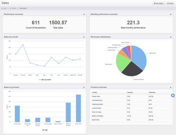Open the Add widget dropdown
Image resolution: width=176 pixels, height=135 pixels.
point(159,3)
